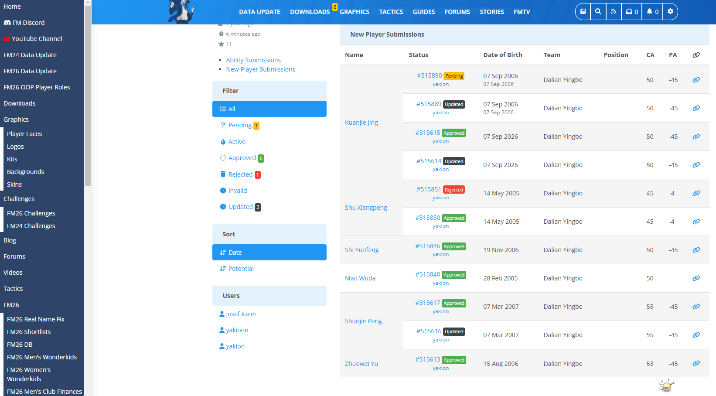
Task: Click link icon in Zhuowei Yu row
Action: (x=696, y=363)
